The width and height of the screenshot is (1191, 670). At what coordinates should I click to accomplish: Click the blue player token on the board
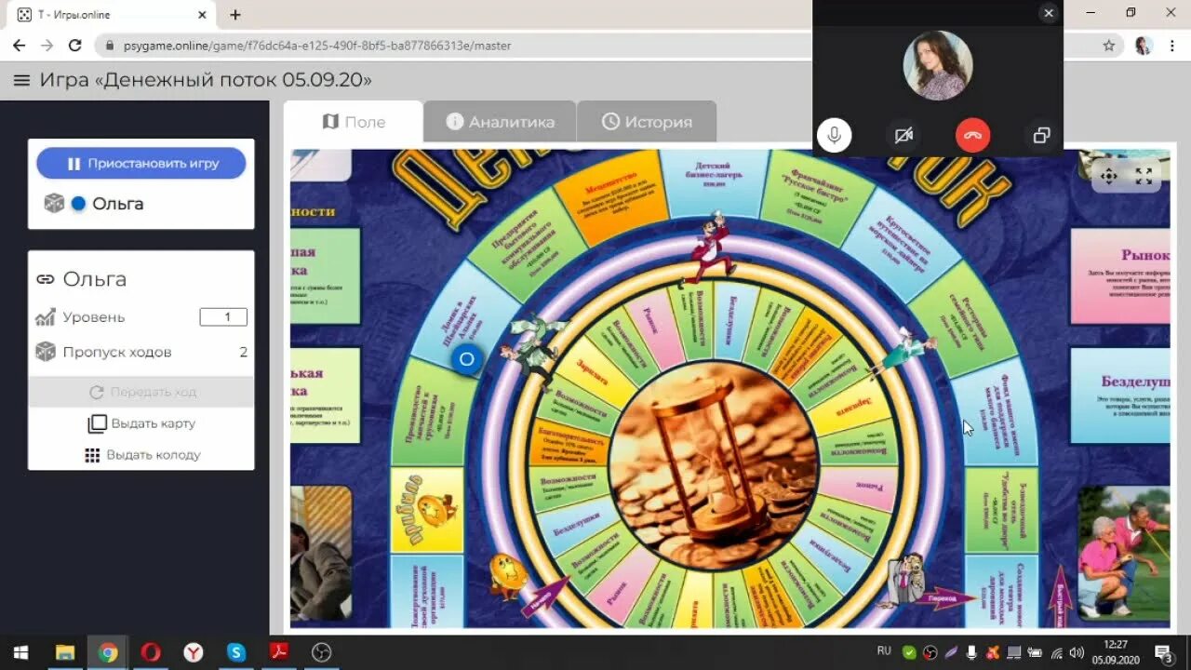point(466,359)
